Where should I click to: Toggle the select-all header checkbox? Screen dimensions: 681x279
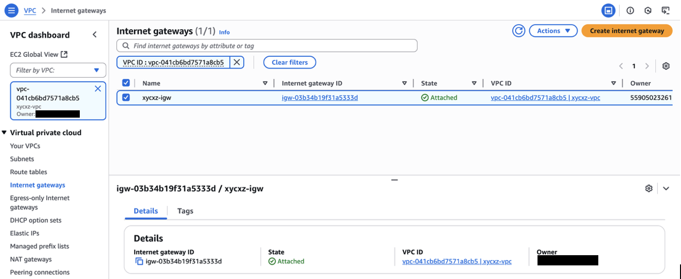[x=126, y=83]
